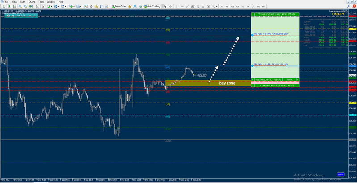Click the TP1 blue circle handle
Screen dimensions: 357x183
pyautogui.click(x=252, y=65)
